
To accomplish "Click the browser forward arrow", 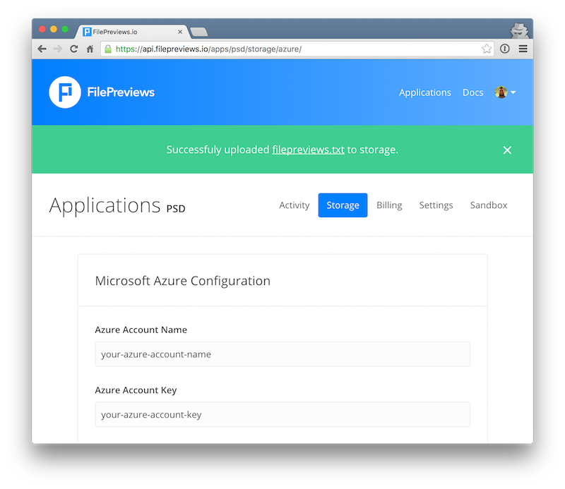I will point(58,49).
